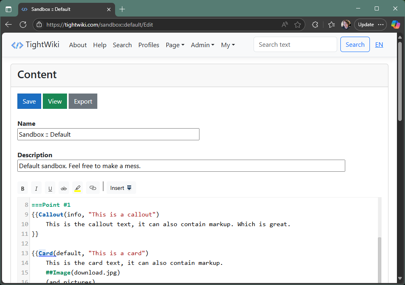Click the scroll down arrow of page scrollbar
Image resolution: width=405 pixels, height=285 pixels.
pos(400,278)
